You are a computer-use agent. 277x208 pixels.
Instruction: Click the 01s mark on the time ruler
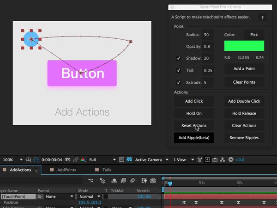202,183
